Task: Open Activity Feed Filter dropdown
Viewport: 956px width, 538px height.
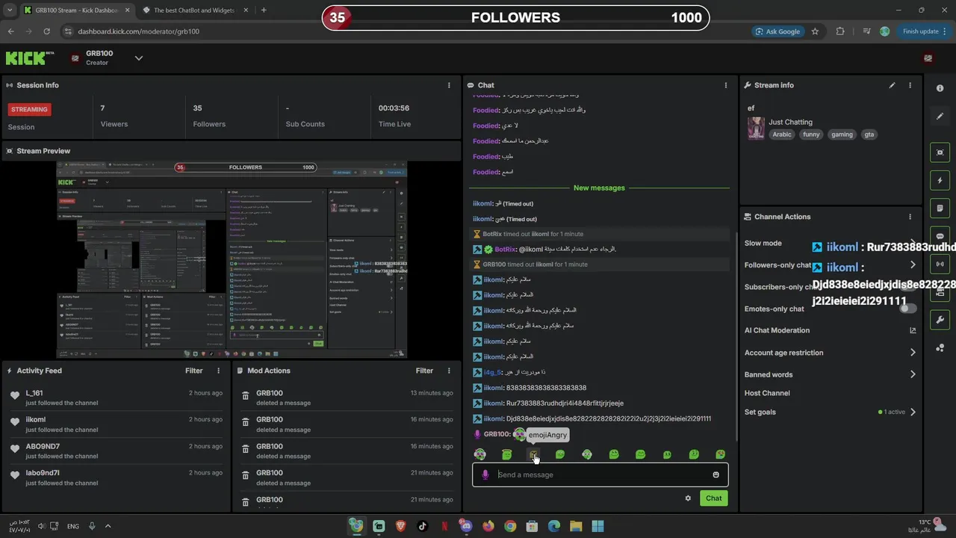Action: [x=193, y=371]
